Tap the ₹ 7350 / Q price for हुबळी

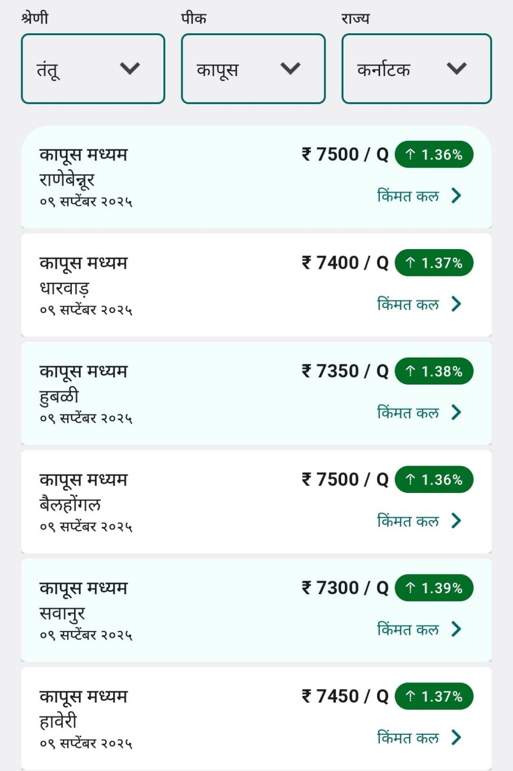click(345, 372)
